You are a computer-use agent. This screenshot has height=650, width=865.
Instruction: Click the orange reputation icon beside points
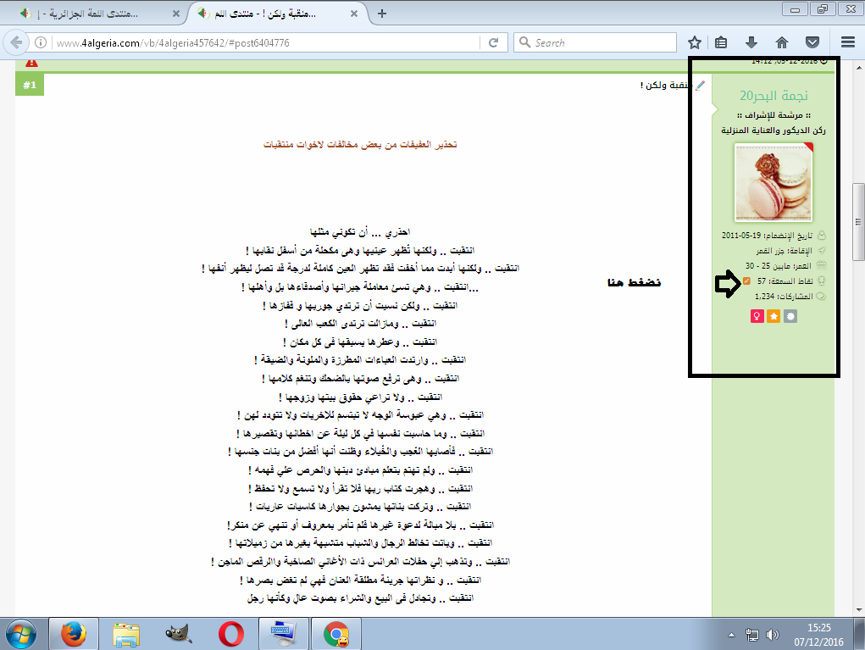(x=746, y=281)
